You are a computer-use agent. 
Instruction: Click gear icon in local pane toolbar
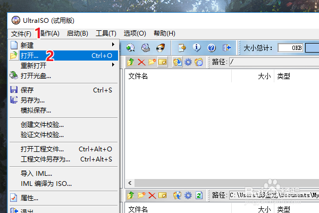pyautogui.click(x=188, y=195)
